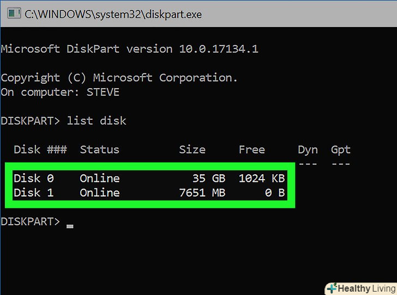Click the 'Status' column header

99,149
